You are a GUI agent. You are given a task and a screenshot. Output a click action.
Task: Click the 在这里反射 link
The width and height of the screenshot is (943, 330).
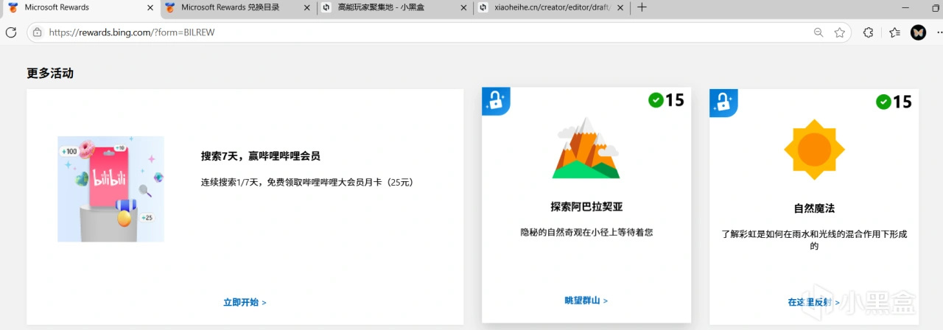814,302
